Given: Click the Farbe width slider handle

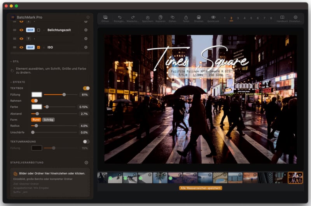Looking at the screenshot, I should [x=47, y=107].
